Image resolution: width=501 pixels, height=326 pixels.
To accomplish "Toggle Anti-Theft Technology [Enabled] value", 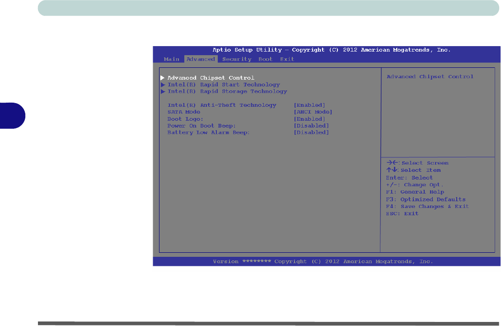I will click(x=309, y=105).
